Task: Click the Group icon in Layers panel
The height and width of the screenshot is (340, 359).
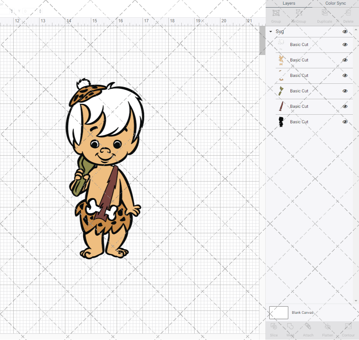Action: click(x=276, y=13)
